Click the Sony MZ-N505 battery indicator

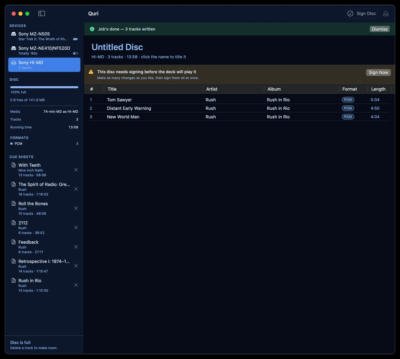[75, 39]
